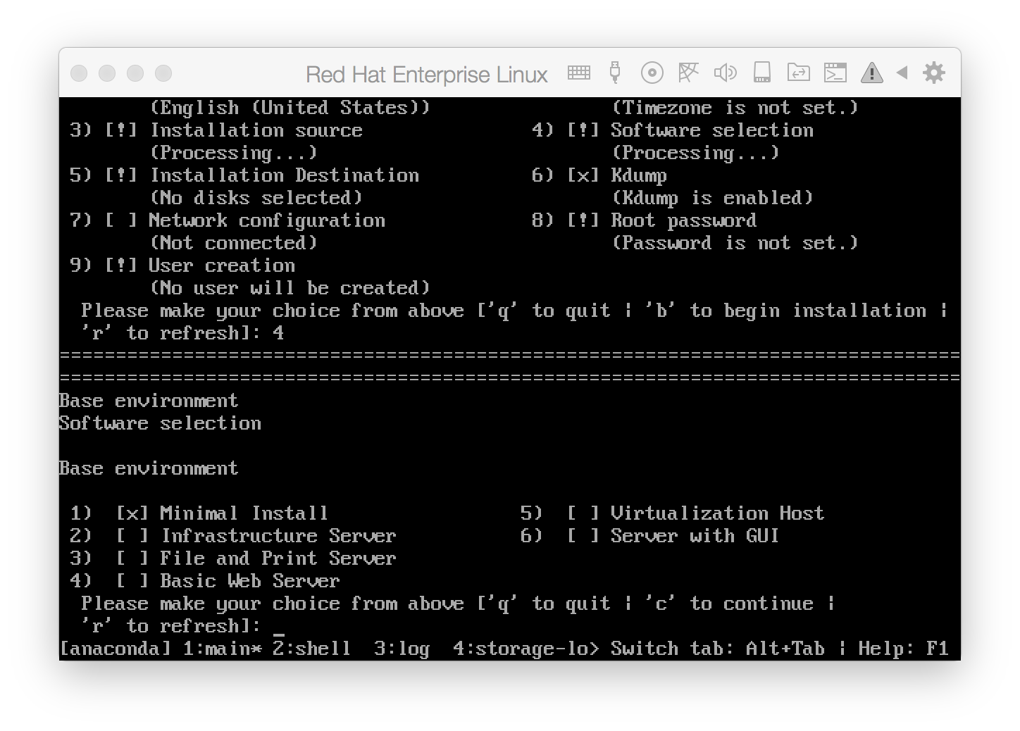This screenshot has height=731, width=1020.
Task: Open the keyboard icon in title bar
Action: tap(579, 73)
